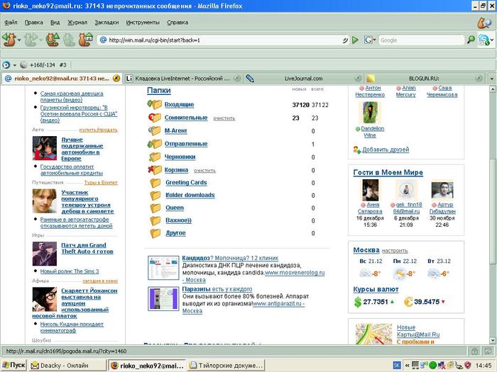This screenshot has height=372, width=497.
Task: Open the Гости в Моем Мире heading link
Action: (x=388, y=172)
